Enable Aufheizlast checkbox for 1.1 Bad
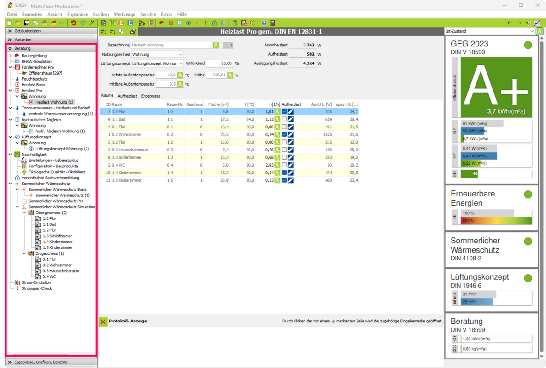Image resolution: width=546 pixels, height=368 pixels. [x=284, y=119]
